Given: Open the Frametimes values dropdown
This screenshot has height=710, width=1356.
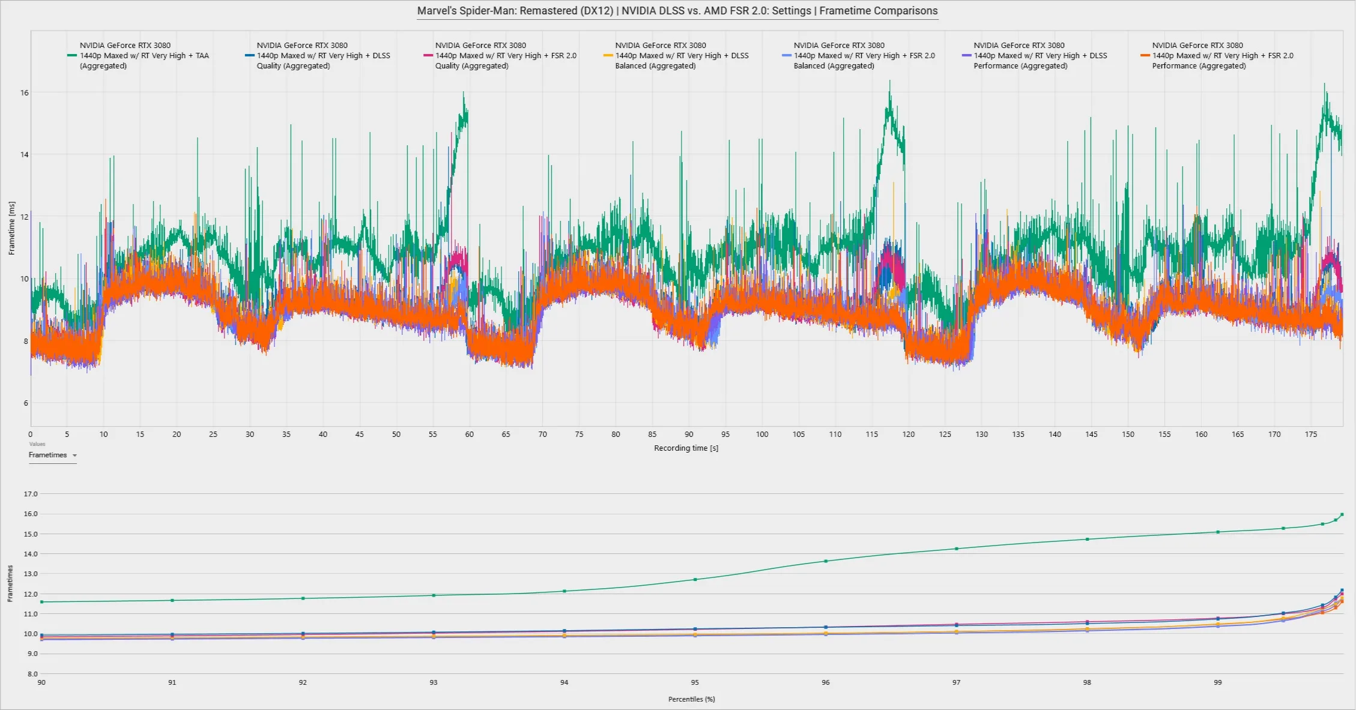Looking at the screenshot, I should pos(53,456).
